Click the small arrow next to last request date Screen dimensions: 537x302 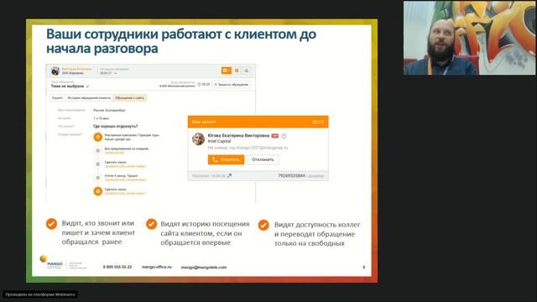pyautogui.click(x=116, y=73)
